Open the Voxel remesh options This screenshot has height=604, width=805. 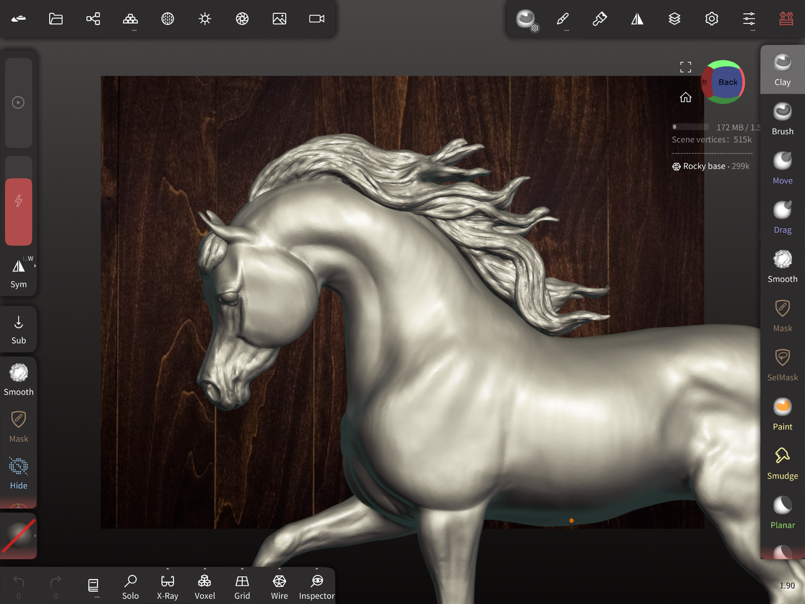204,587
